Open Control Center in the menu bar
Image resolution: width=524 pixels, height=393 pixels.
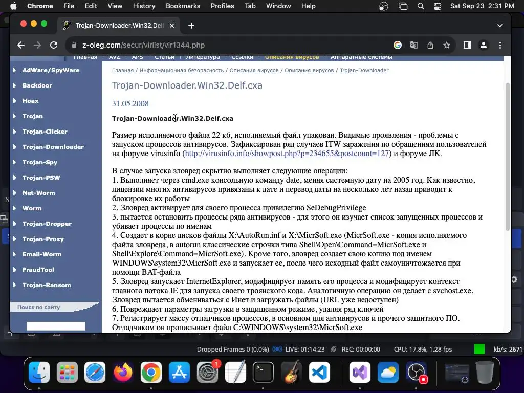coord(437,6)
